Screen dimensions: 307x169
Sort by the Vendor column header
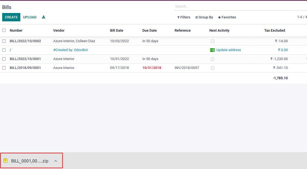59,31
